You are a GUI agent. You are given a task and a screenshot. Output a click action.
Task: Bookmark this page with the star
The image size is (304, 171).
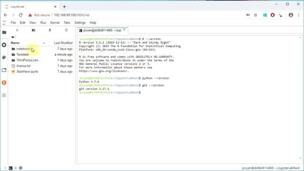[x=256, y=15]
